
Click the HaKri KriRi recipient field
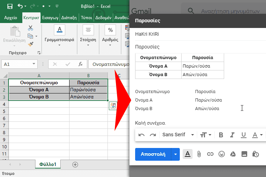pyautogui.click(x=200, y=34)
